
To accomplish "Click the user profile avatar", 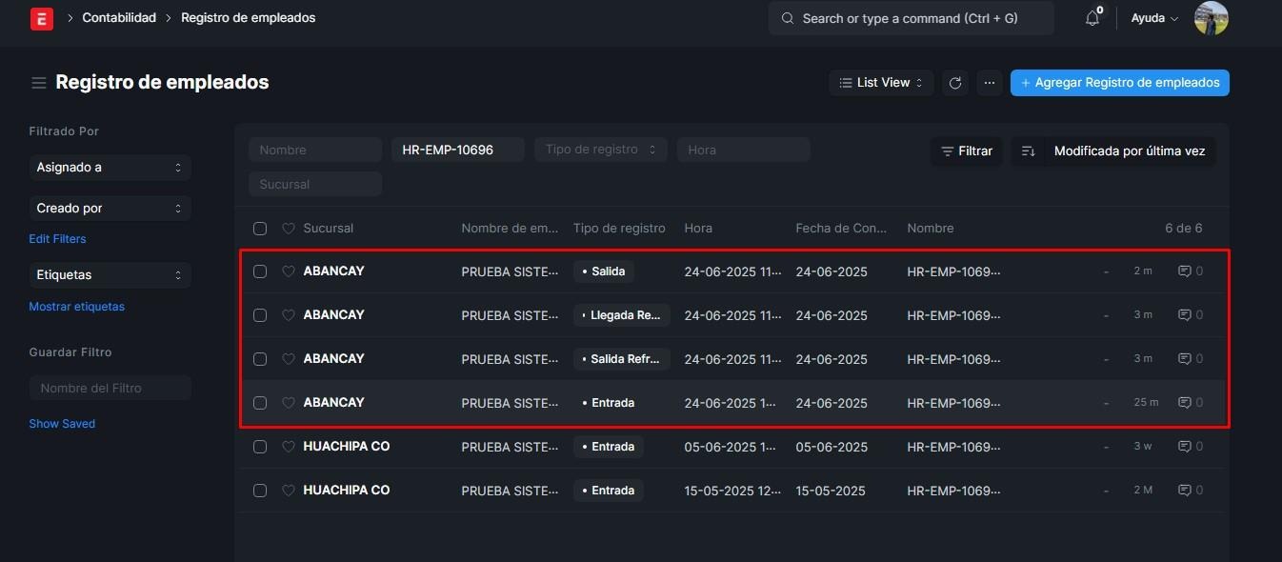I will coord(1211,18).
